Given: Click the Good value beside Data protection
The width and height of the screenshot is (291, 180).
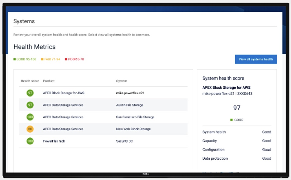Looking at the screenshot, I should pos(267,158).
